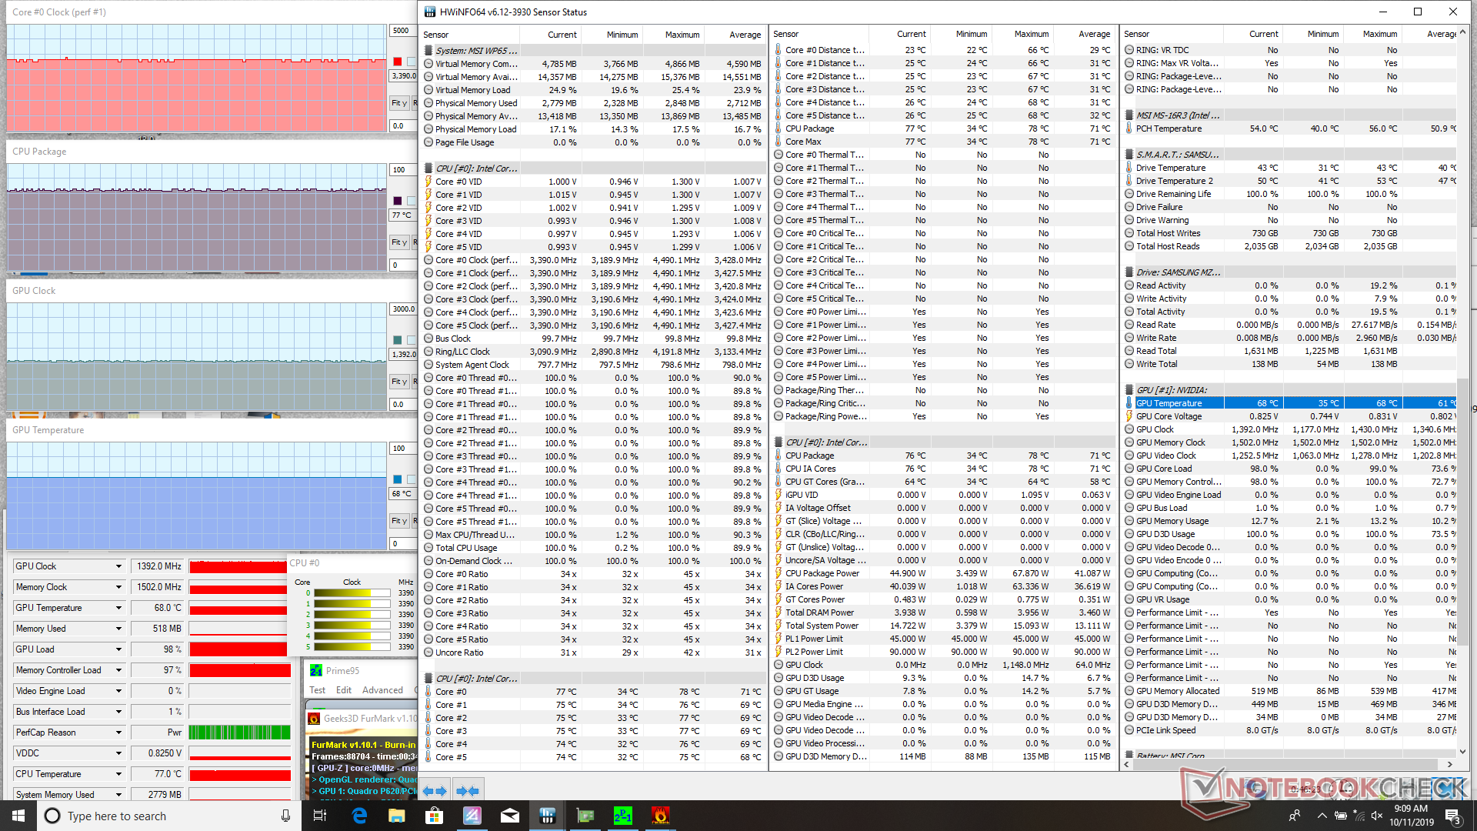
Task: Click the expand columns arrows button in HWiNFO
Action: [x=435, y=790]
